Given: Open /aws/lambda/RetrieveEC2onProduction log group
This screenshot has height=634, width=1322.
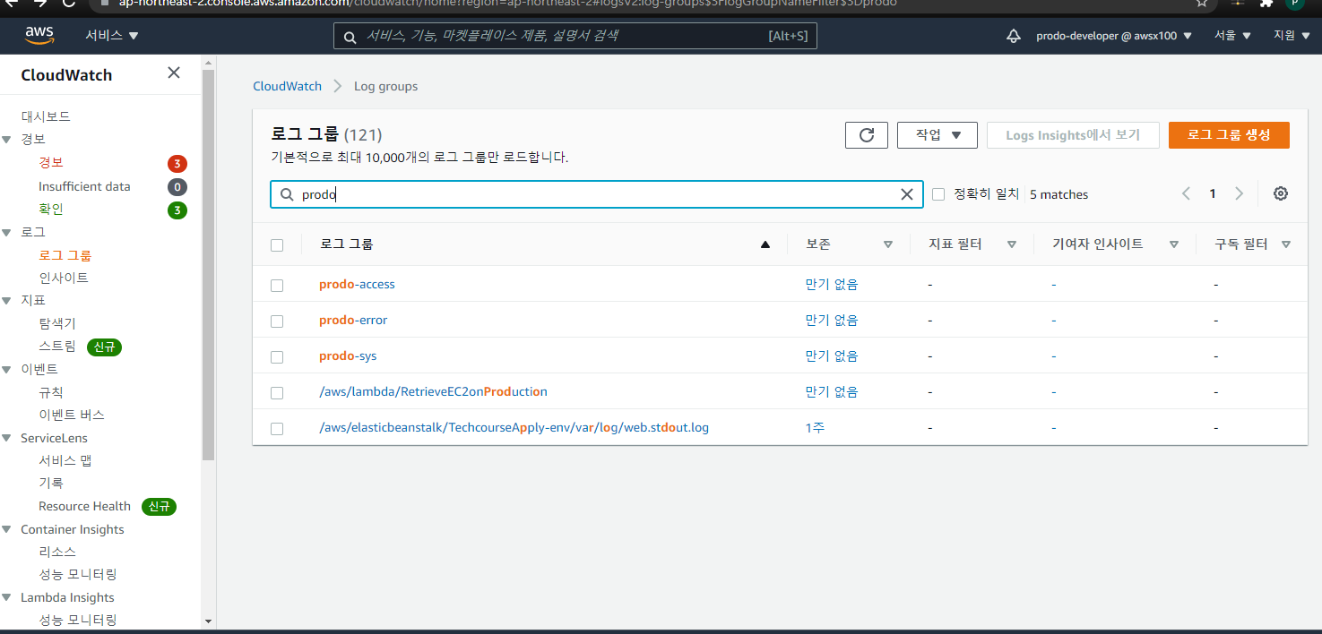Looking at the screenshot, I should click(433, 392).
